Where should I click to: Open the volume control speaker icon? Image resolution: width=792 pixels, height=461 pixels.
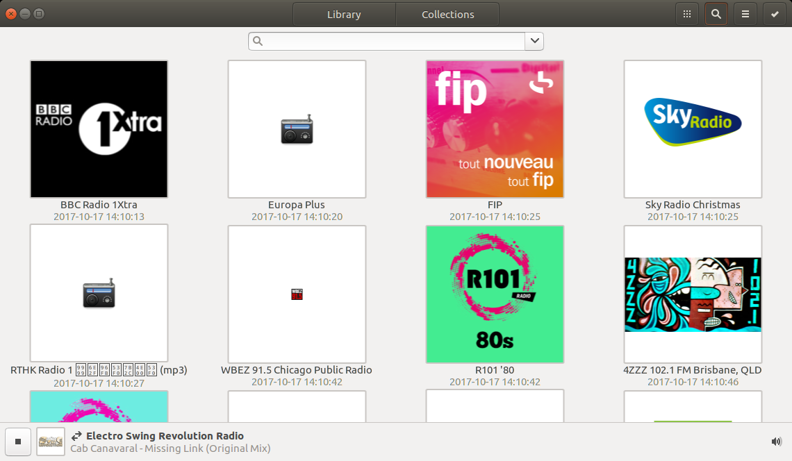(776, 442)
